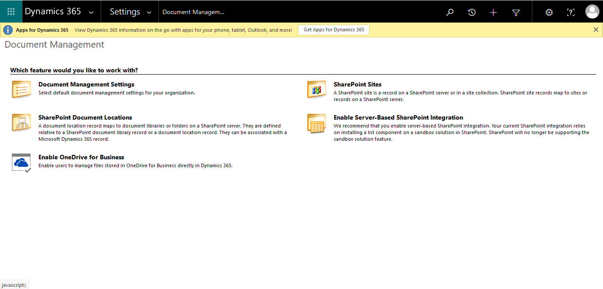Click the Document Management breadcrumb
The height and width of the screenshot is (289, 603).
(193, 12)
